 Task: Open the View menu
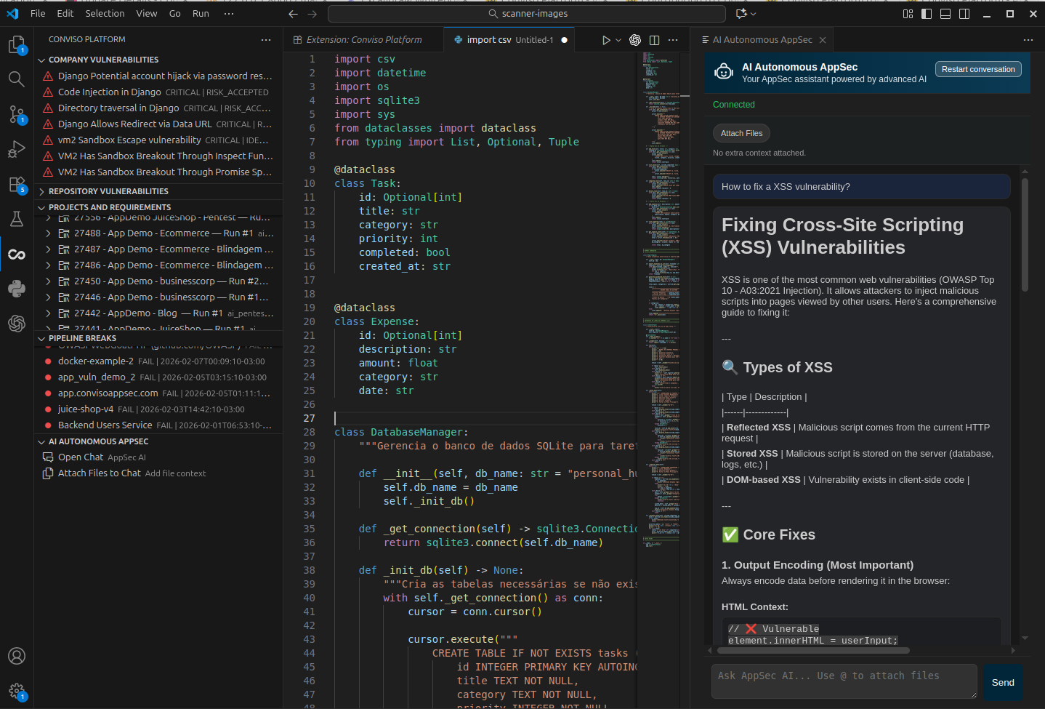146,14
